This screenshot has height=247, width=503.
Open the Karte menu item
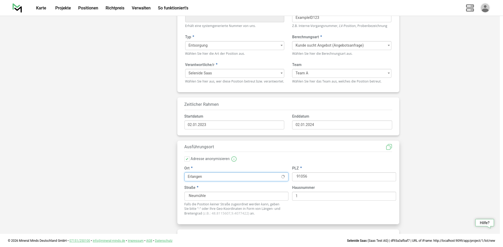click(x=41, y=8)
